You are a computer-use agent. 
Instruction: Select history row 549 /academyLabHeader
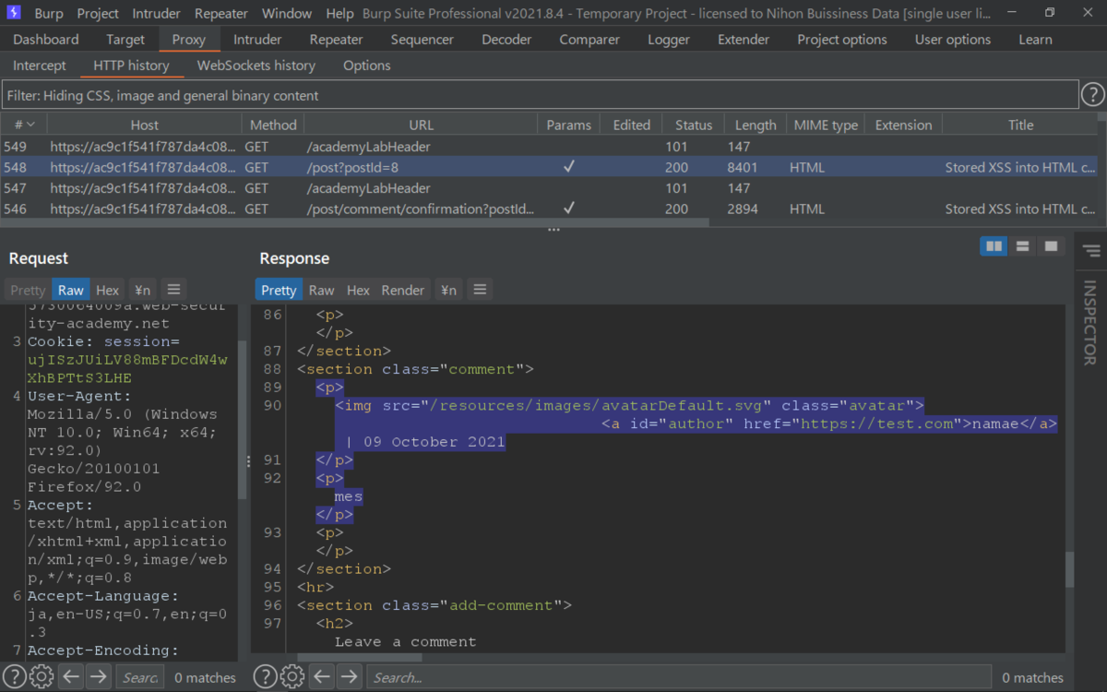549,147
